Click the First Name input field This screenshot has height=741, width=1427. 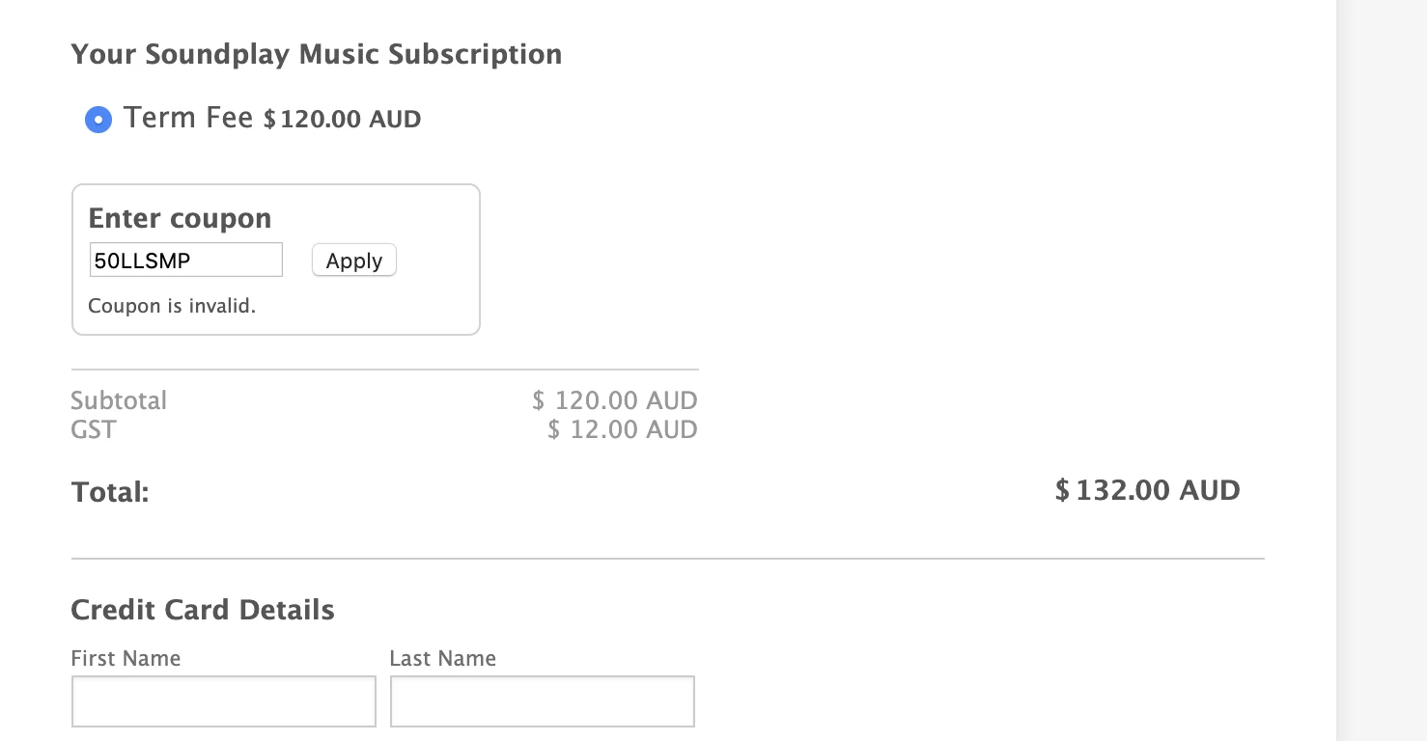click(x=223, y=701)
